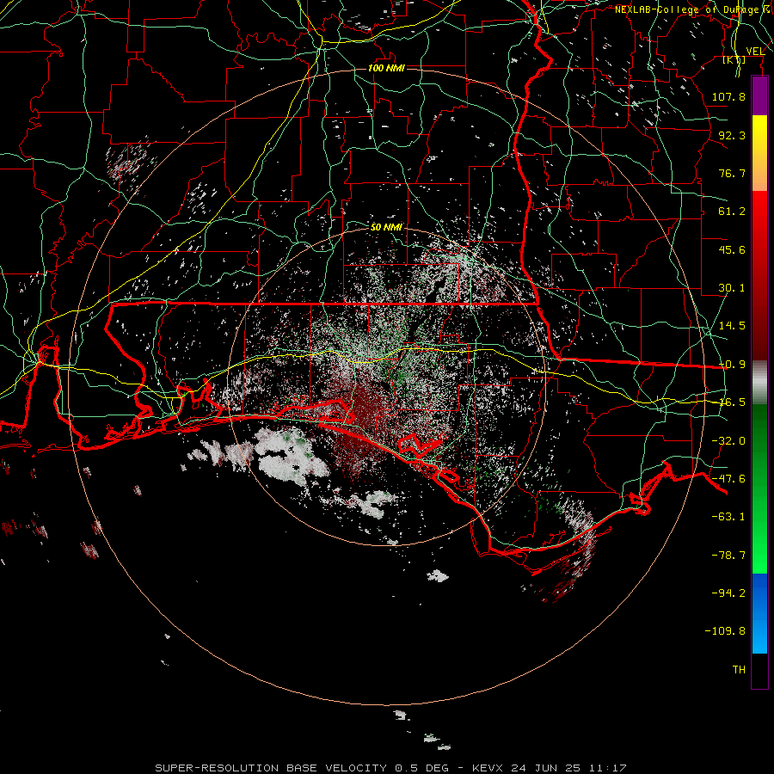Select the -63.1 legend value
The image size is (774, 774).
tap(728, 517)
